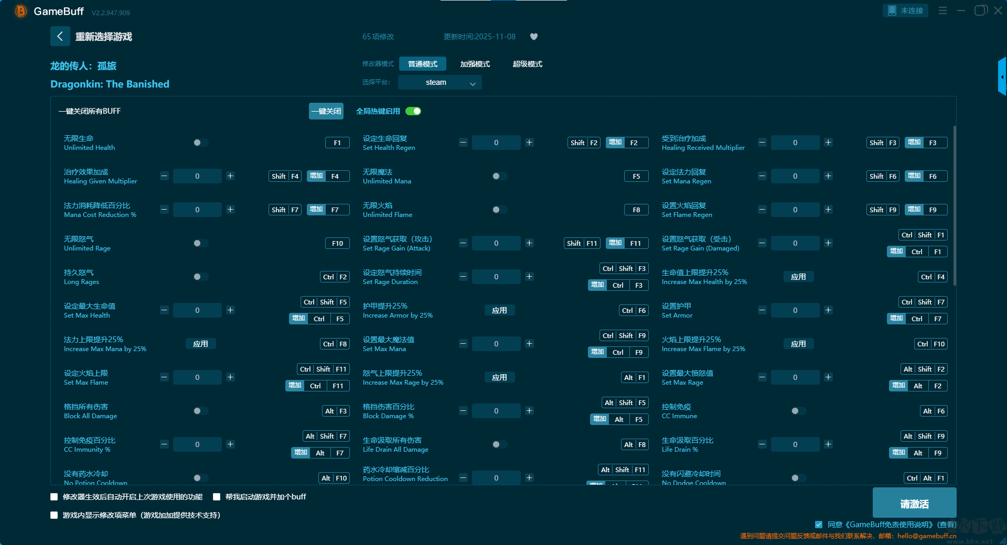Image resolution: width=1007 pixels, height=545 pixels.
Task: Increase the Set Armor value
Action: pyautogui.click(x=828, y=310)
